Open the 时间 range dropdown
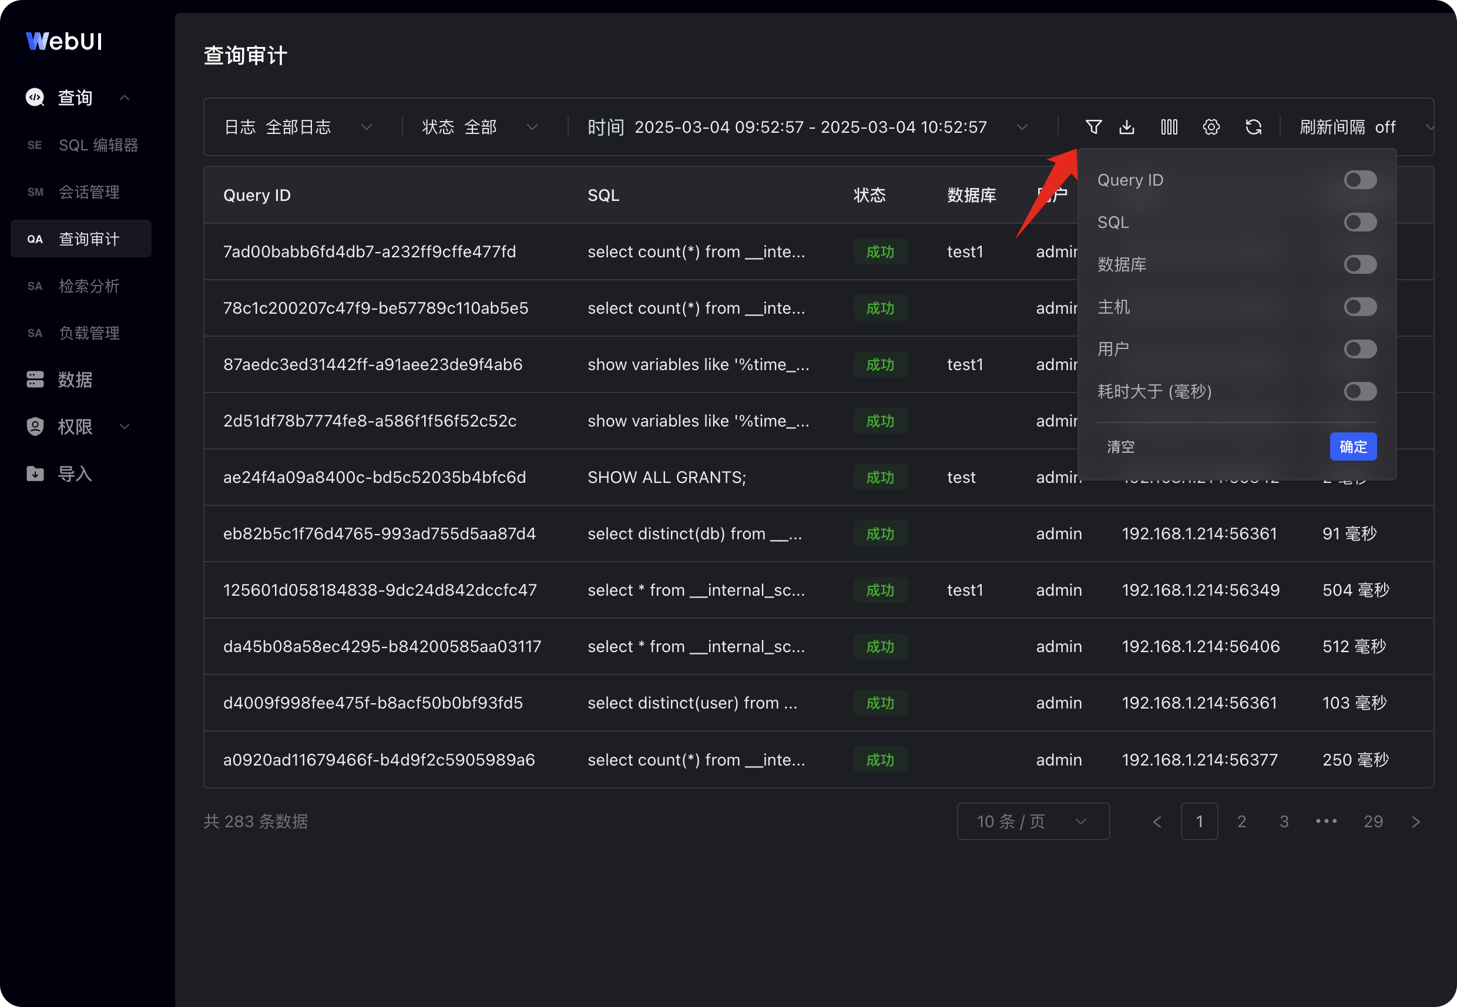Screen dimensions: 1457x1007 (808, 127)
